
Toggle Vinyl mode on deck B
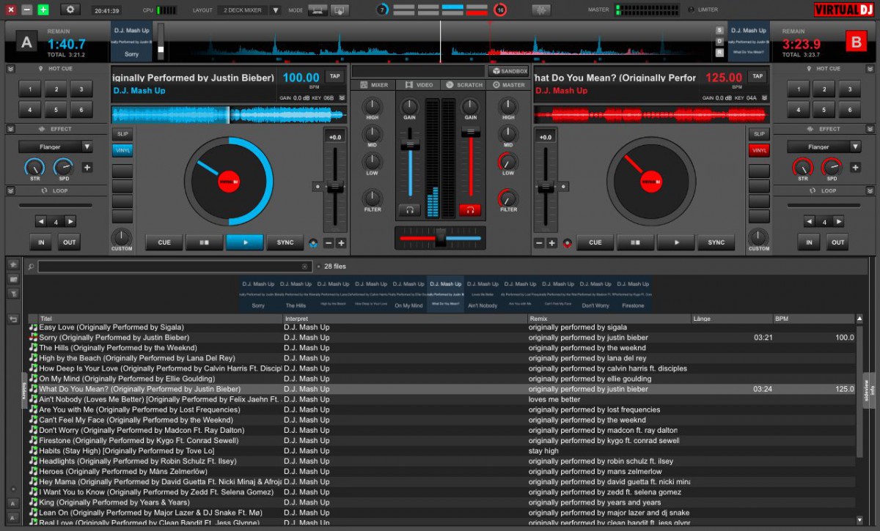coord(759,150)
